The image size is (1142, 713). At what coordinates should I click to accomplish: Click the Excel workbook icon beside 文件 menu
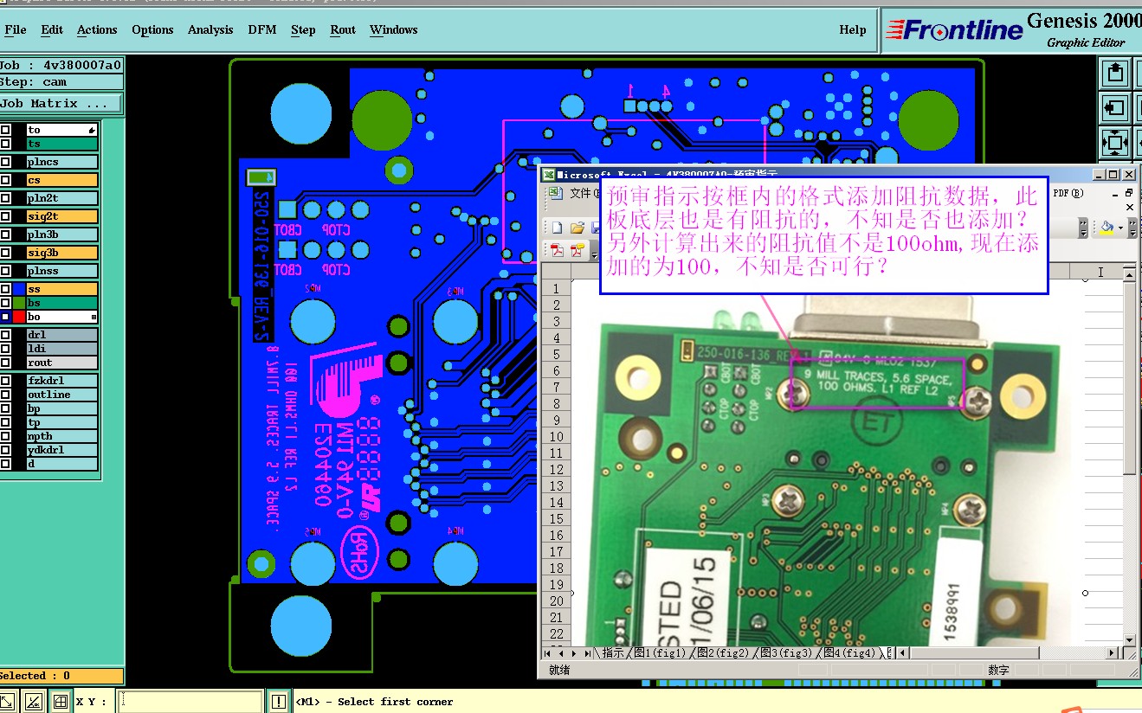[557, 194]
